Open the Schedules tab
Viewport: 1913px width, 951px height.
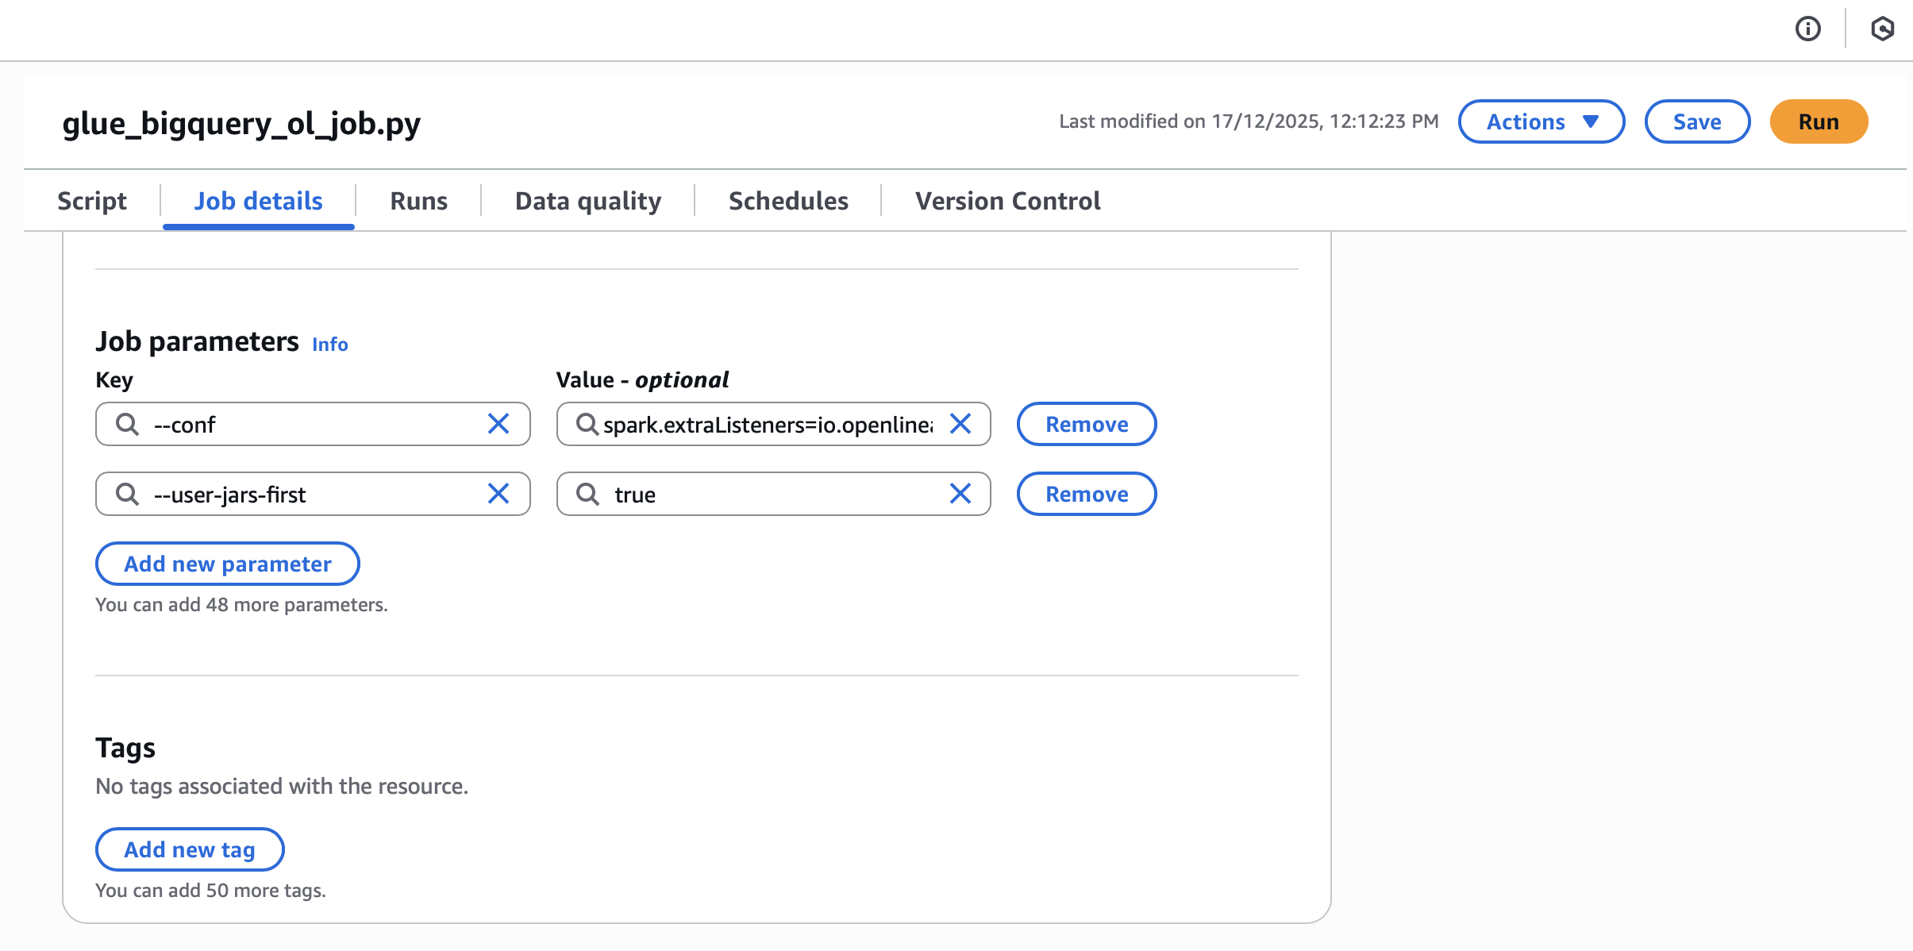(x=789, y=201)
